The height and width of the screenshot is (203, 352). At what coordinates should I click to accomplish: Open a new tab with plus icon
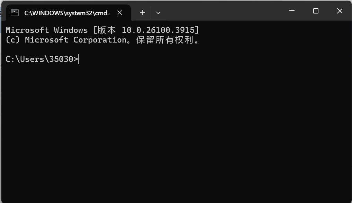pyautogui.click(x=142, y=13)
